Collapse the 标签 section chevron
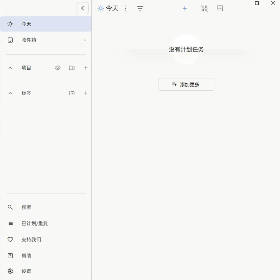This screenshot has width=280, height=280. click(10, 93)
